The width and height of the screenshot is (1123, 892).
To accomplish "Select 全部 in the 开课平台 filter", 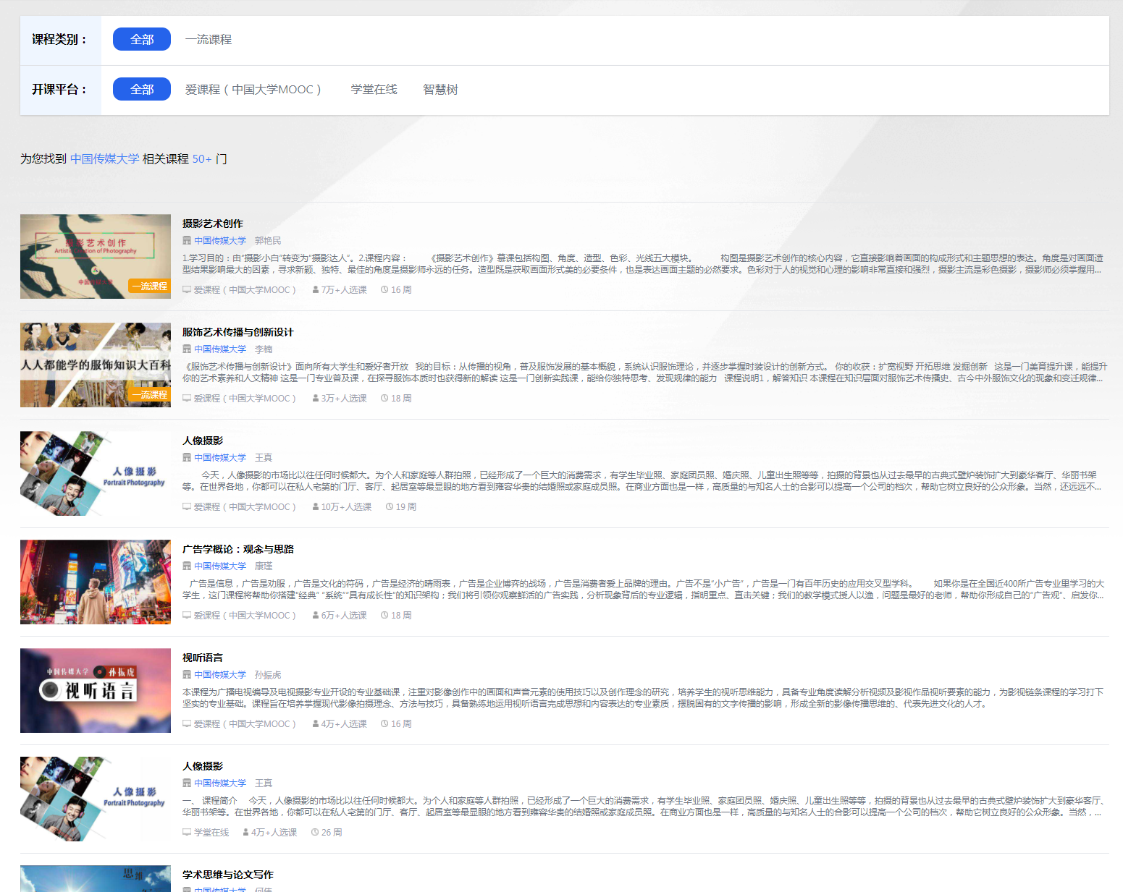I will click(142, 89).
